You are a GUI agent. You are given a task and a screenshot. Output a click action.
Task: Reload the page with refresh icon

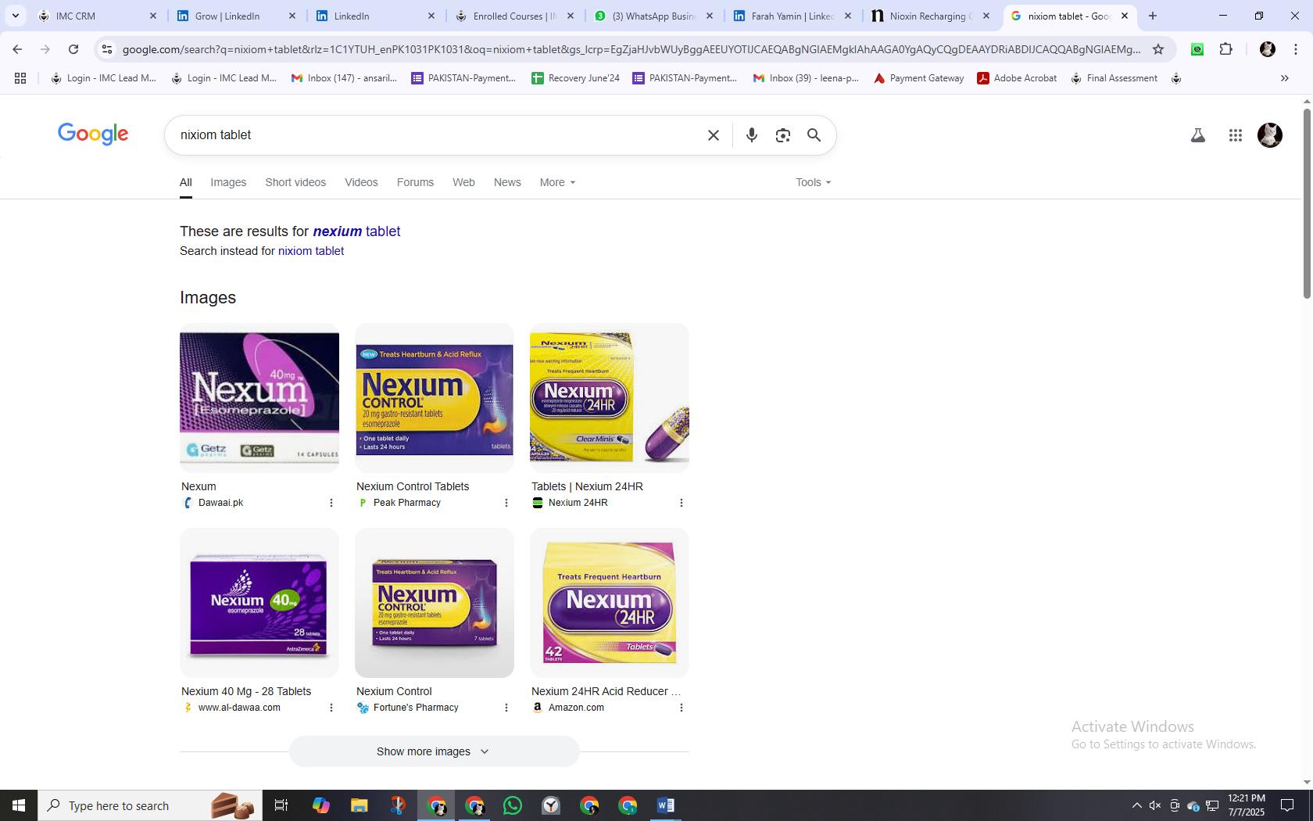[x=73, y=49]
